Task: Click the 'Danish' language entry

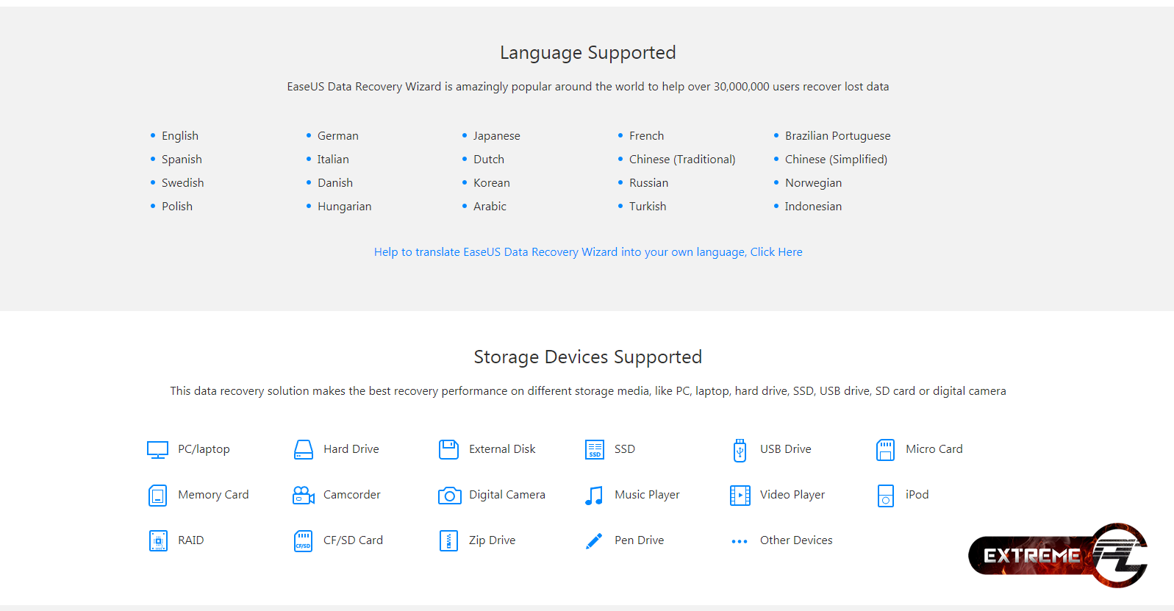Action: click(x=335, y=183)
